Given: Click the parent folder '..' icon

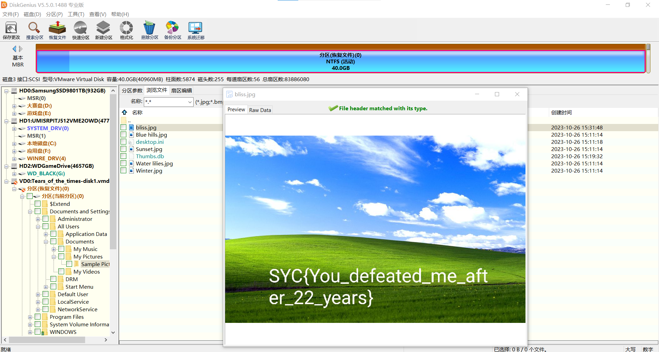Looking at the screenshot, I should [124, 120].
